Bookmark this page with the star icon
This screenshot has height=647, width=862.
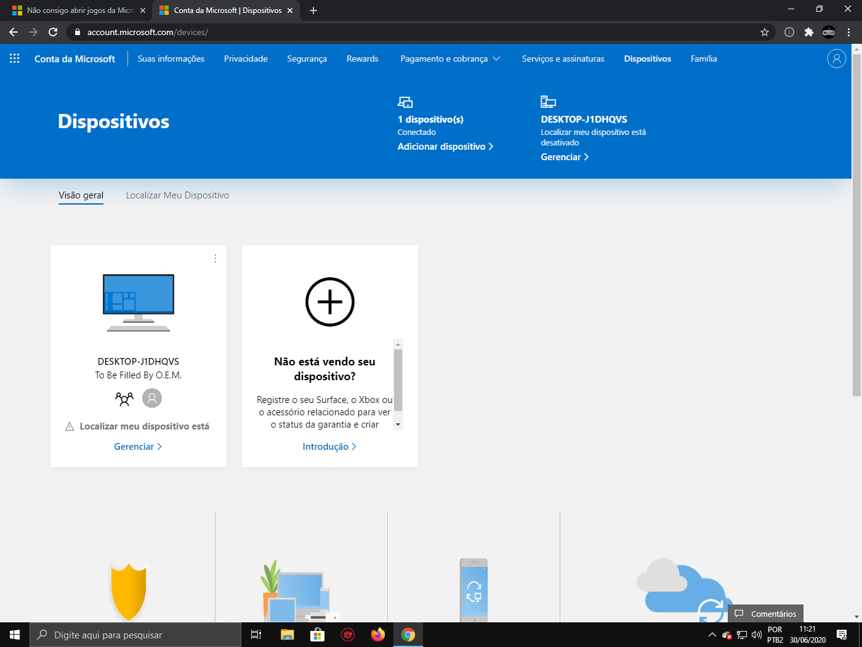765,32
